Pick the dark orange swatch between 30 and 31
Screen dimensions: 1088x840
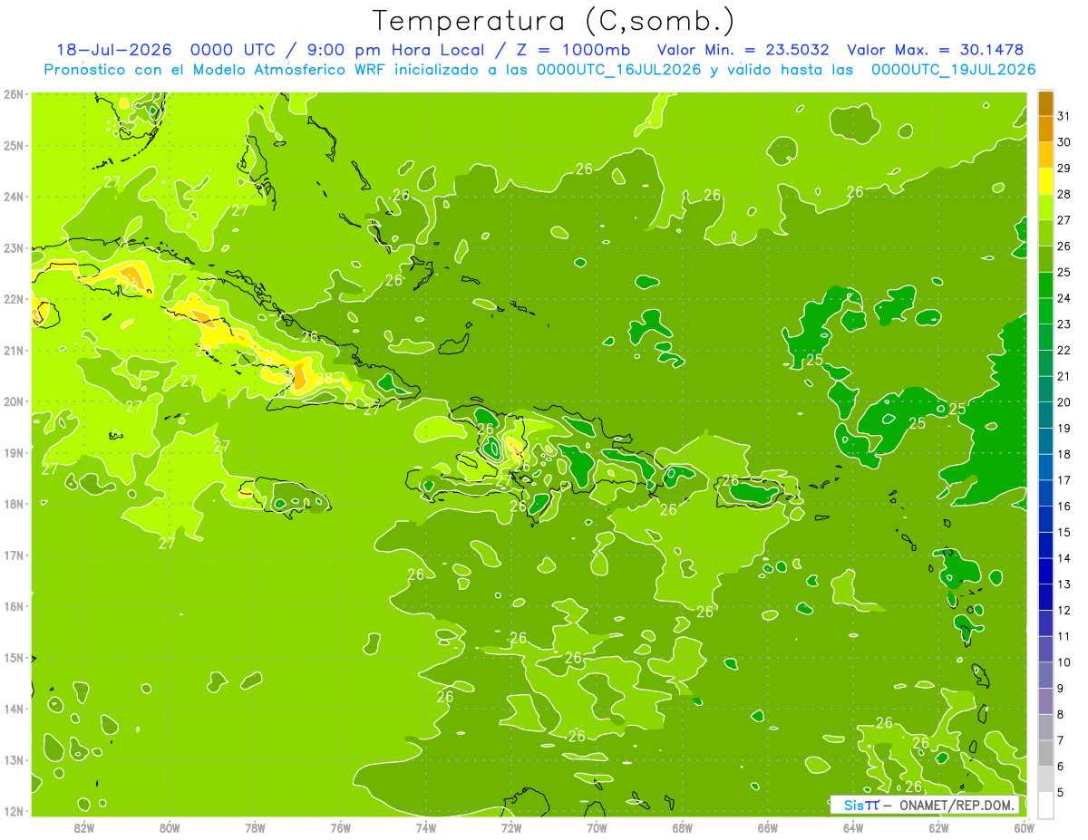coord(1045,129)
